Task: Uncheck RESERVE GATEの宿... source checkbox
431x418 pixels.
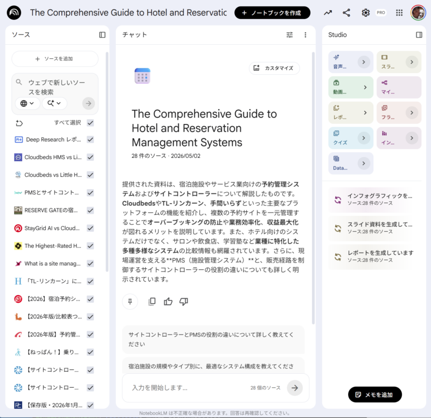Action: (x=91, y=210)
